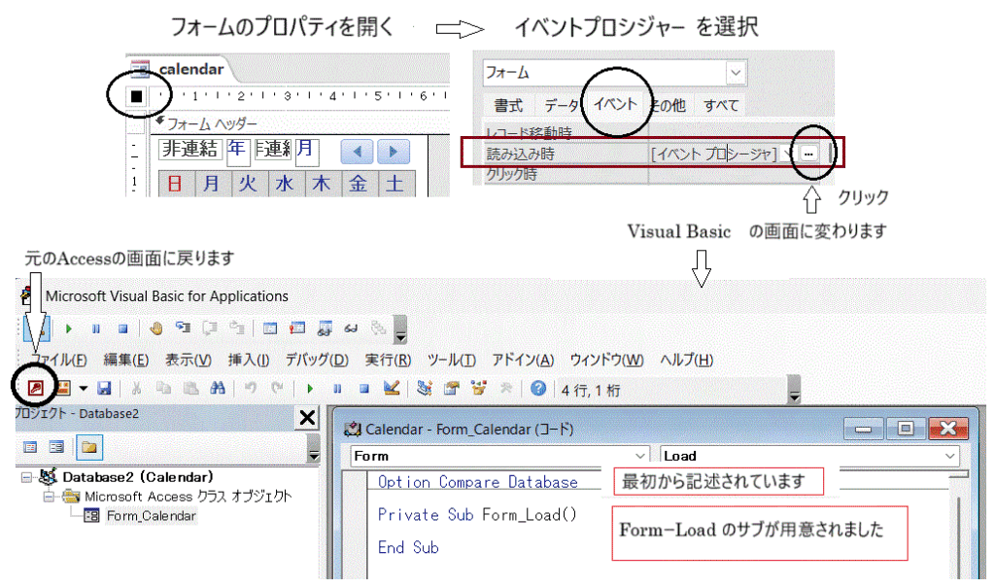Open the Locals Window icon

pyautogui.click(x=270, y=328)
